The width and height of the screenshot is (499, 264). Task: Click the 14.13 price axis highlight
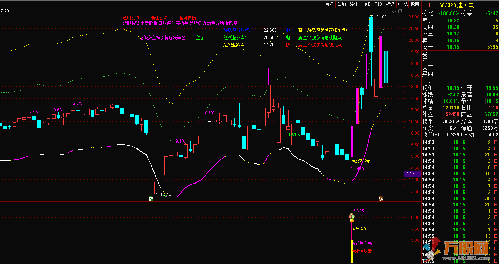pos(412,174)
